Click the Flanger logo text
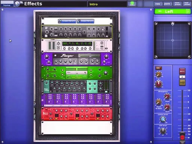The width and height of the screenshot is (192, 144). 67,56
